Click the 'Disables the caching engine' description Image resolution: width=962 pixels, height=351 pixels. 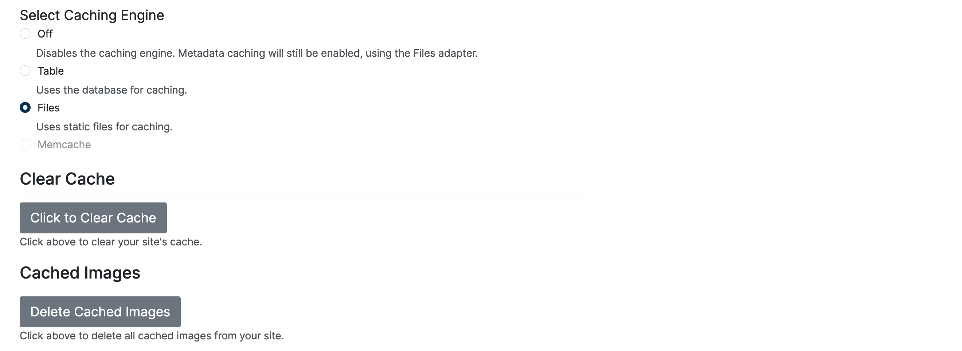(257, 53)
